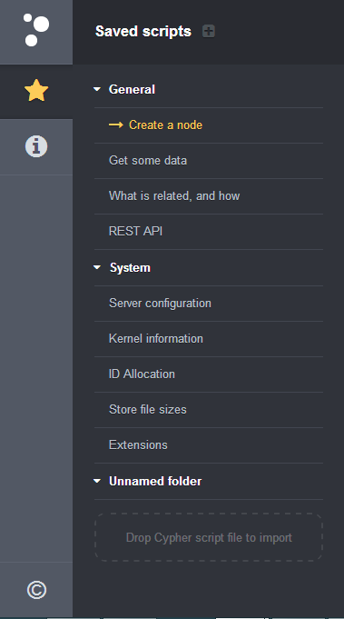Open the copyright about icon
Viewport: 344px width, 619px height.
[x=36, y=590]
